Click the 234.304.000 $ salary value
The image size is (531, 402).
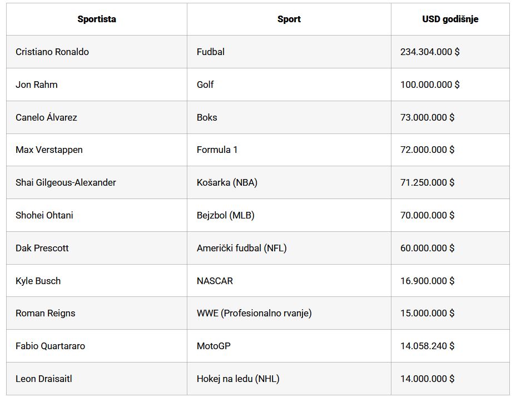tap(430, 52)
